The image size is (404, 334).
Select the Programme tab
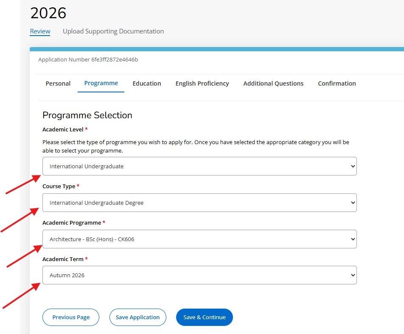pos(101,83)
